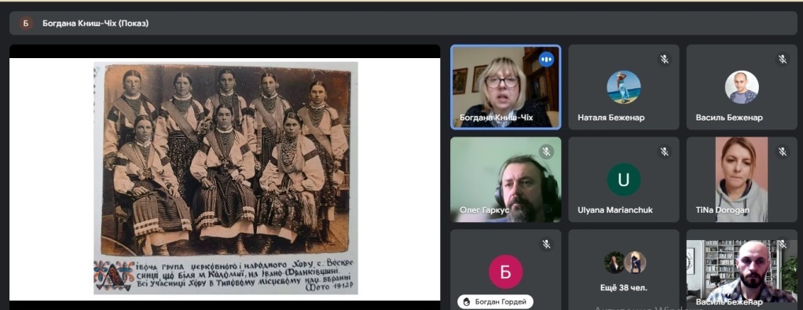803x310 pixels.
Task: Select Богдана Книш-Чіх speaker video tile
Action: (505, 87)
